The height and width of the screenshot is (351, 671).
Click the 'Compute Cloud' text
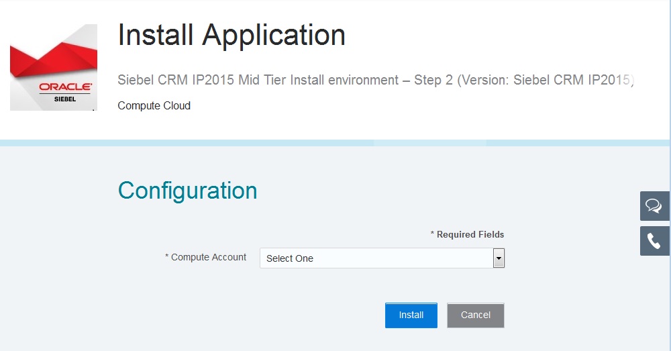point(154,105)
